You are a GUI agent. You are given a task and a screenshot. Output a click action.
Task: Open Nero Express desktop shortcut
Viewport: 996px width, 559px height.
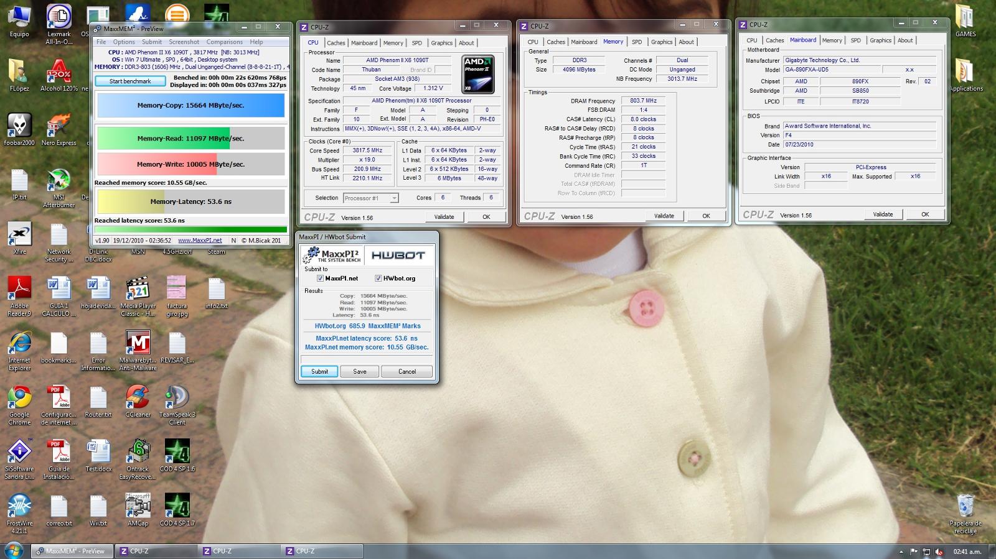(x=59, y=130)
